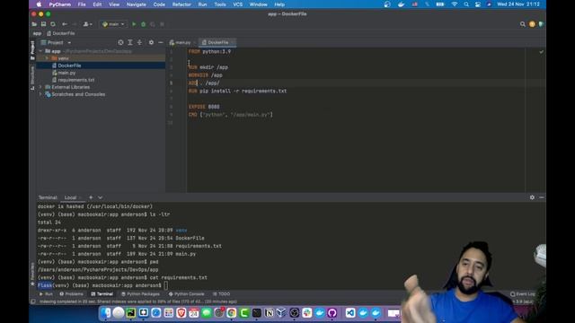Select the Local terminal session tab
The width and height of the screenshot is (575, 323).
[70, 197]
